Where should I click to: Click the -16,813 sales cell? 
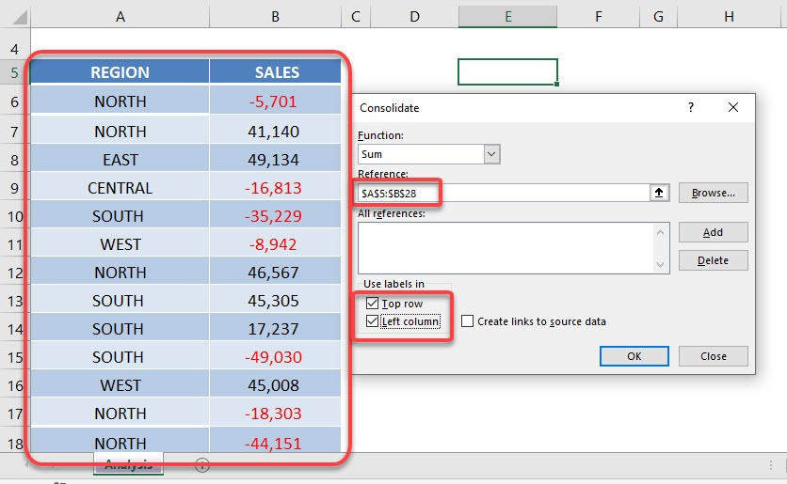(276, 188)
